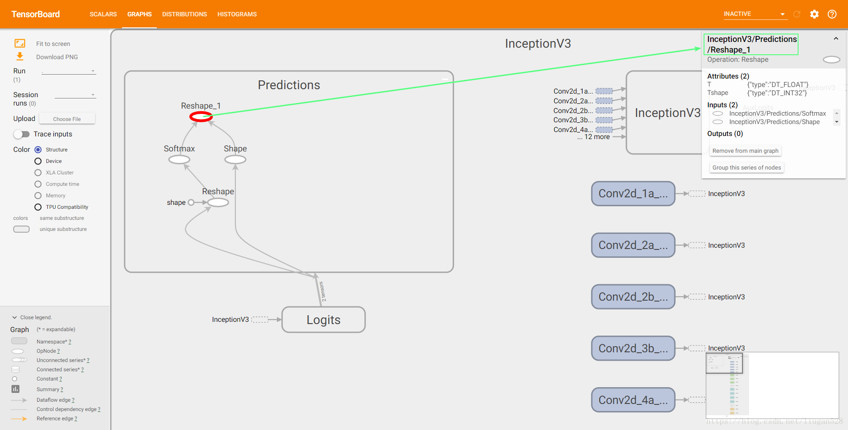Switch to the DISTRIBUTIONS tab
The width and height of the screenshot is (848, 430).
click(x=185, y=14)
